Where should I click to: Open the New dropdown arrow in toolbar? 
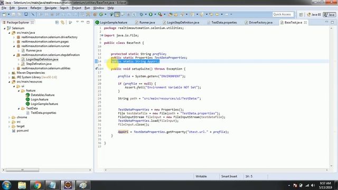point(8,14)
